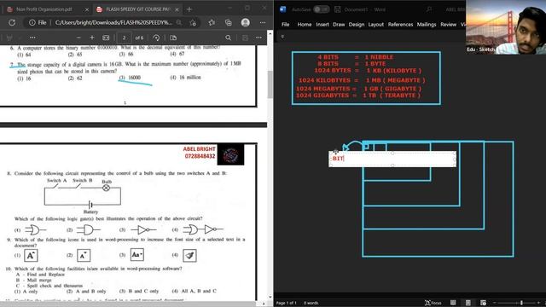Viewport: 546px width, 307px height.
Task: Save the Word document
Action: pyautogui.click(x=337, y=9)
